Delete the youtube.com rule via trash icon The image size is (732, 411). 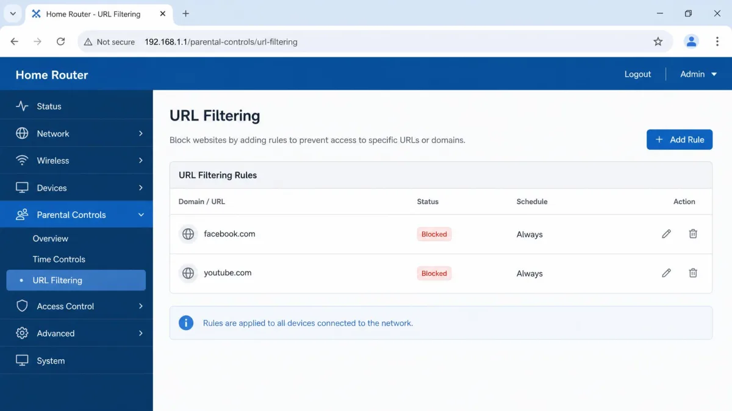693,273
